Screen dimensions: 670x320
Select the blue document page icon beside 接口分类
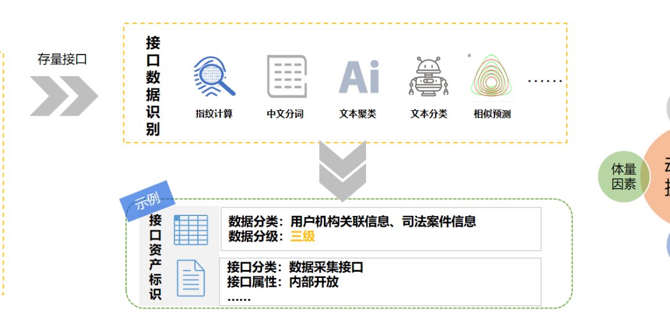point(191,278)
